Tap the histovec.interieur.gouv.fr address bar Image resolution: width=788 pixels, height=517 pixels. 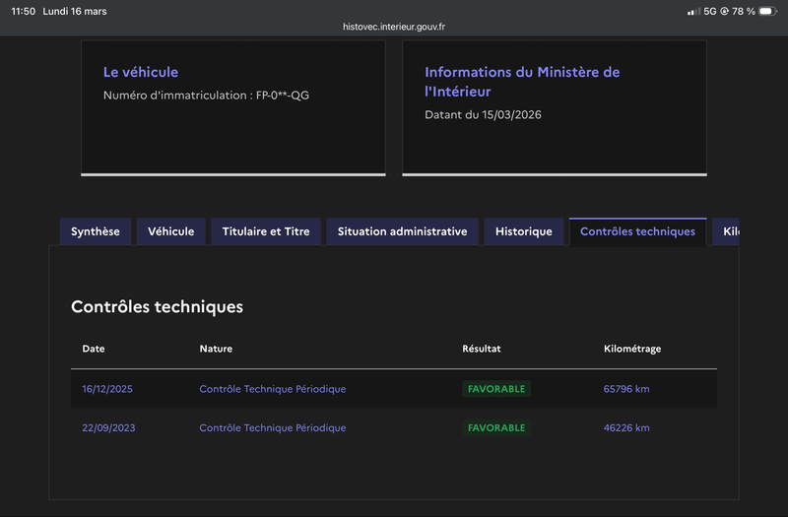pos(394,29)
